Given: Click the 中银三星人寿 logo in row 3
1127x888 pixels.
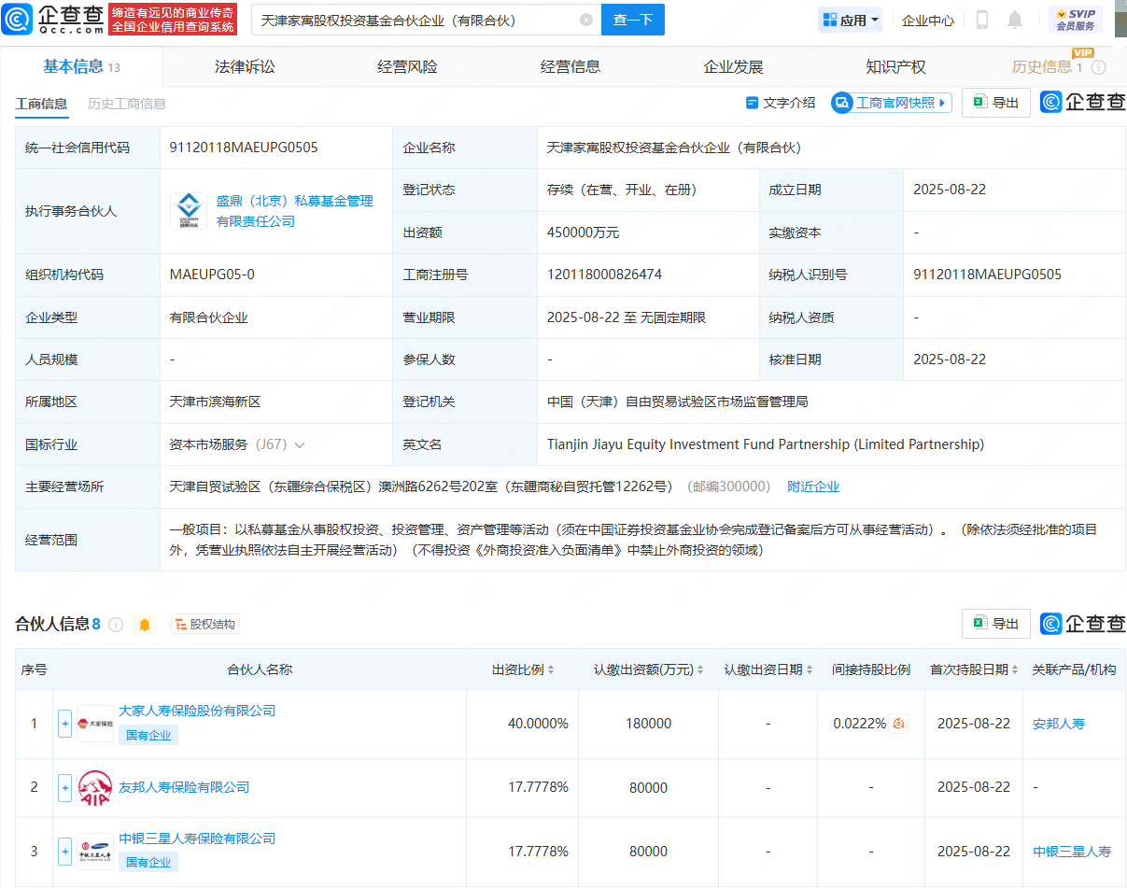Looking at the screenshot, I should pos(95,852).
